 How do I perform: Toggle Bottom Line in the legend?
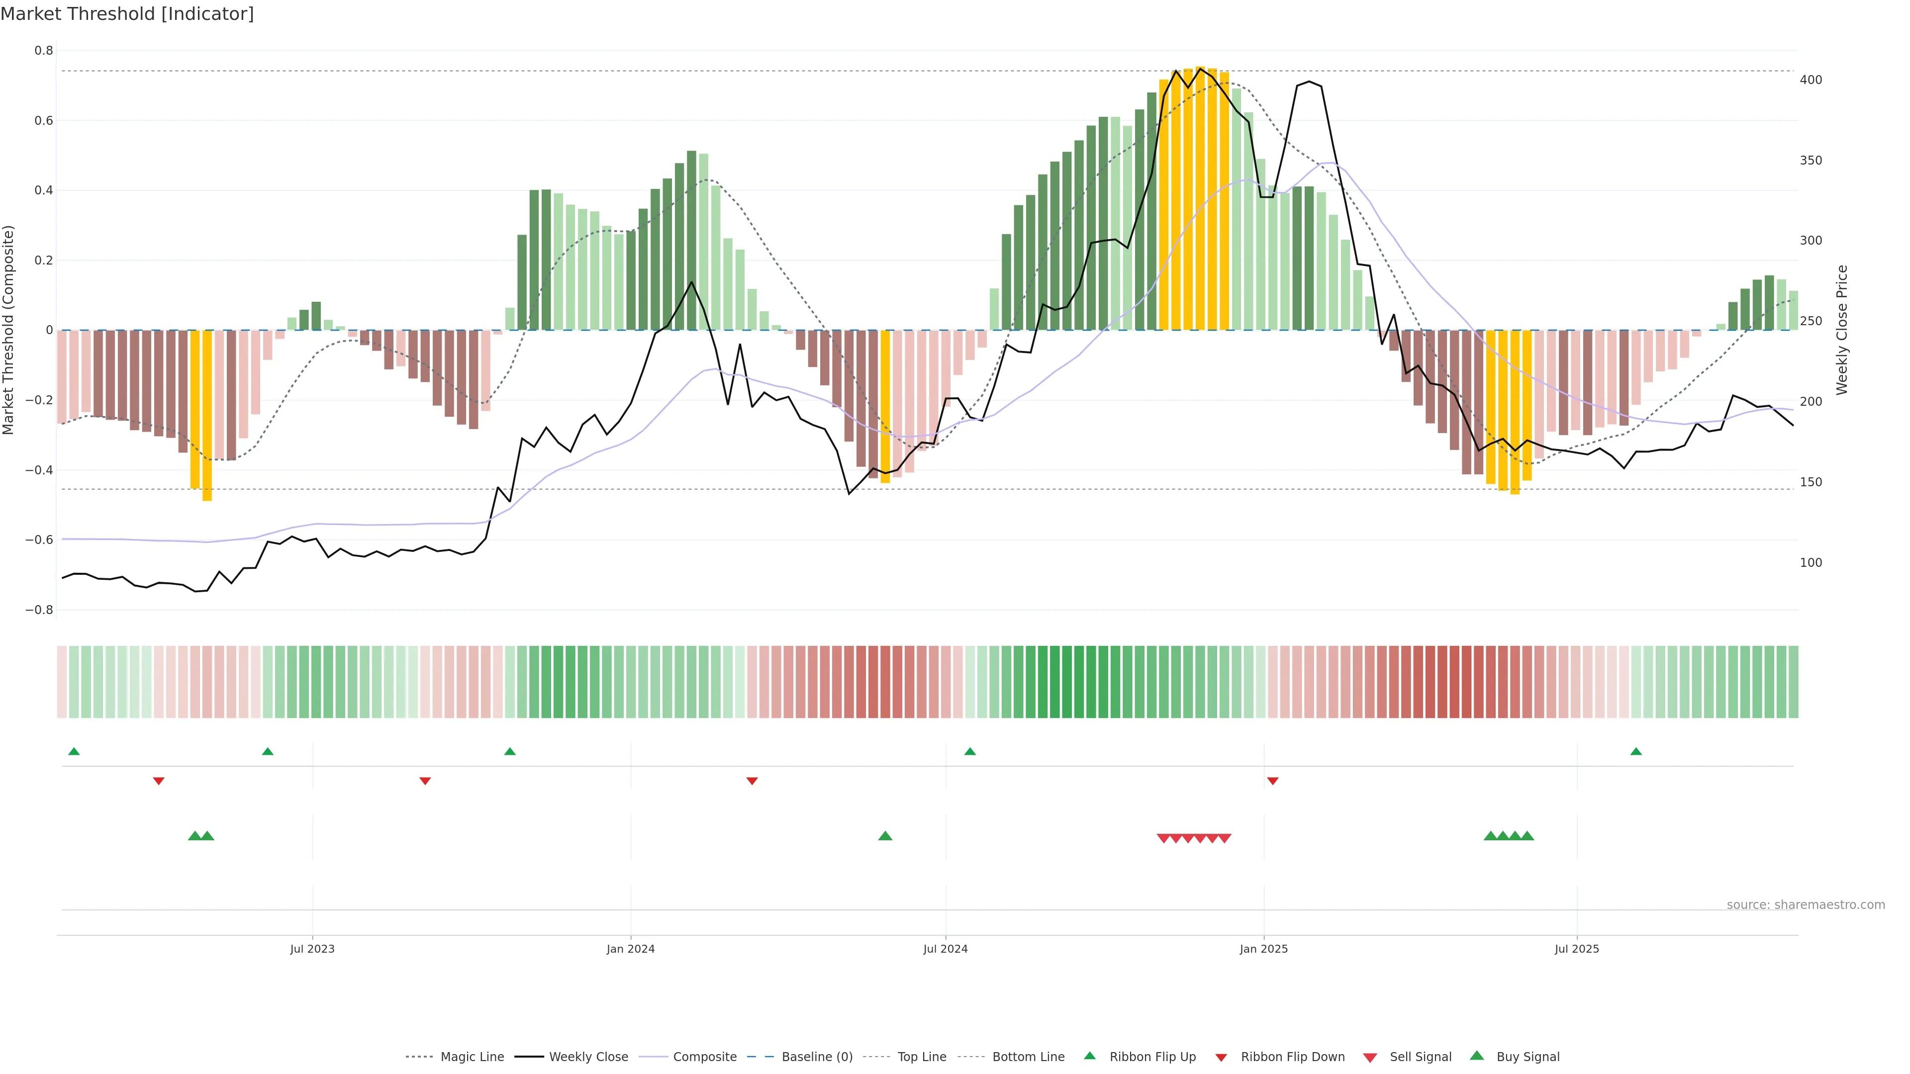click(x=1028, y=1057)
